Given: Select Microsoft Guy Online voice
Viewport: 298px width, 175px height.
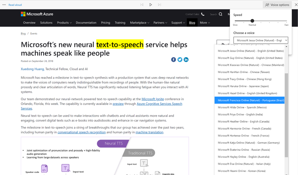Looking at the screenshot, I should tap(250, 58).
